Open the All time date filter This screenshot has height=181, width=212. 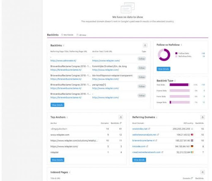tap(81, 35)
